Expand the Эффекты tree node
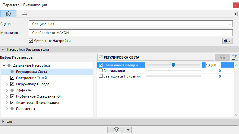The height and width of the screenshot is (134, 239). pos(7,90)
